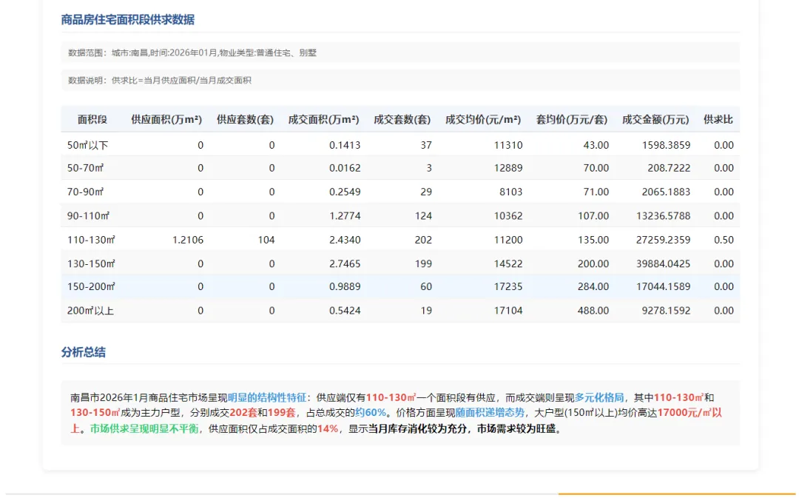The height and width of the screenshot is (498, 799).
Task: Click average price value 8103
Action: [x=511, y=192]
